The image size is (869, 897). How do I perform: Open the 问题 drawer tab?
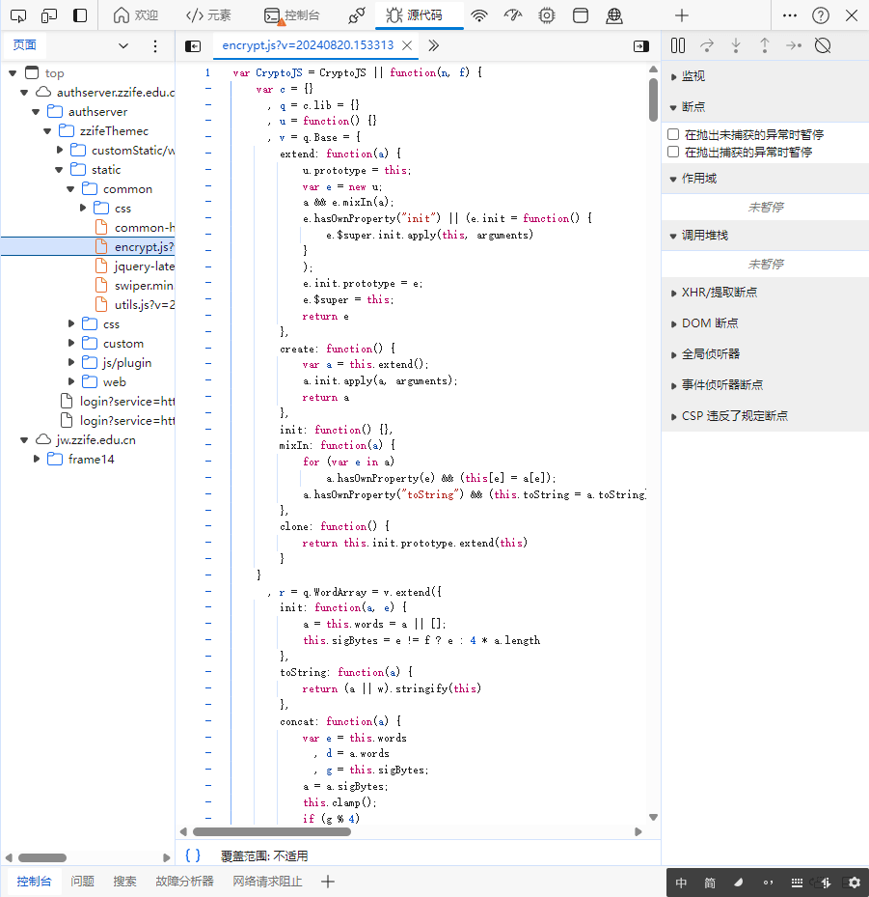[82, 881]
